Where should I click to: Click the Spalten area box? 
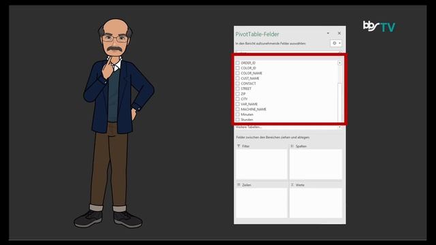point(315,164)
